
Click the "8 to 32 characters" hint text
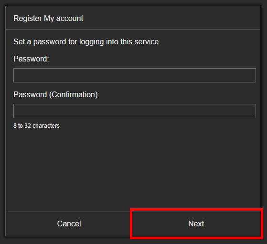(37, 126)
